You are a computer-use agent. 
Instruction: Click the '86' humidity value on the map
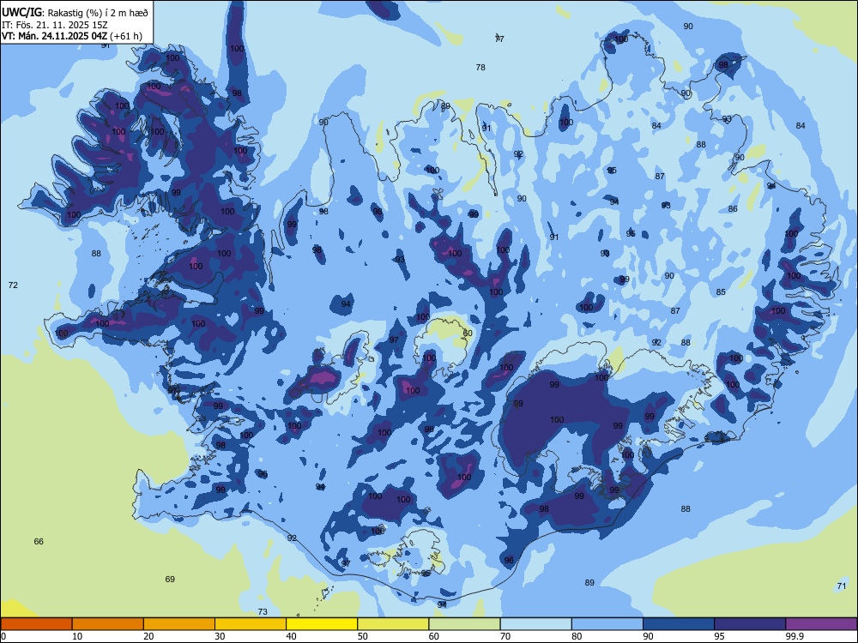[733, 209]
